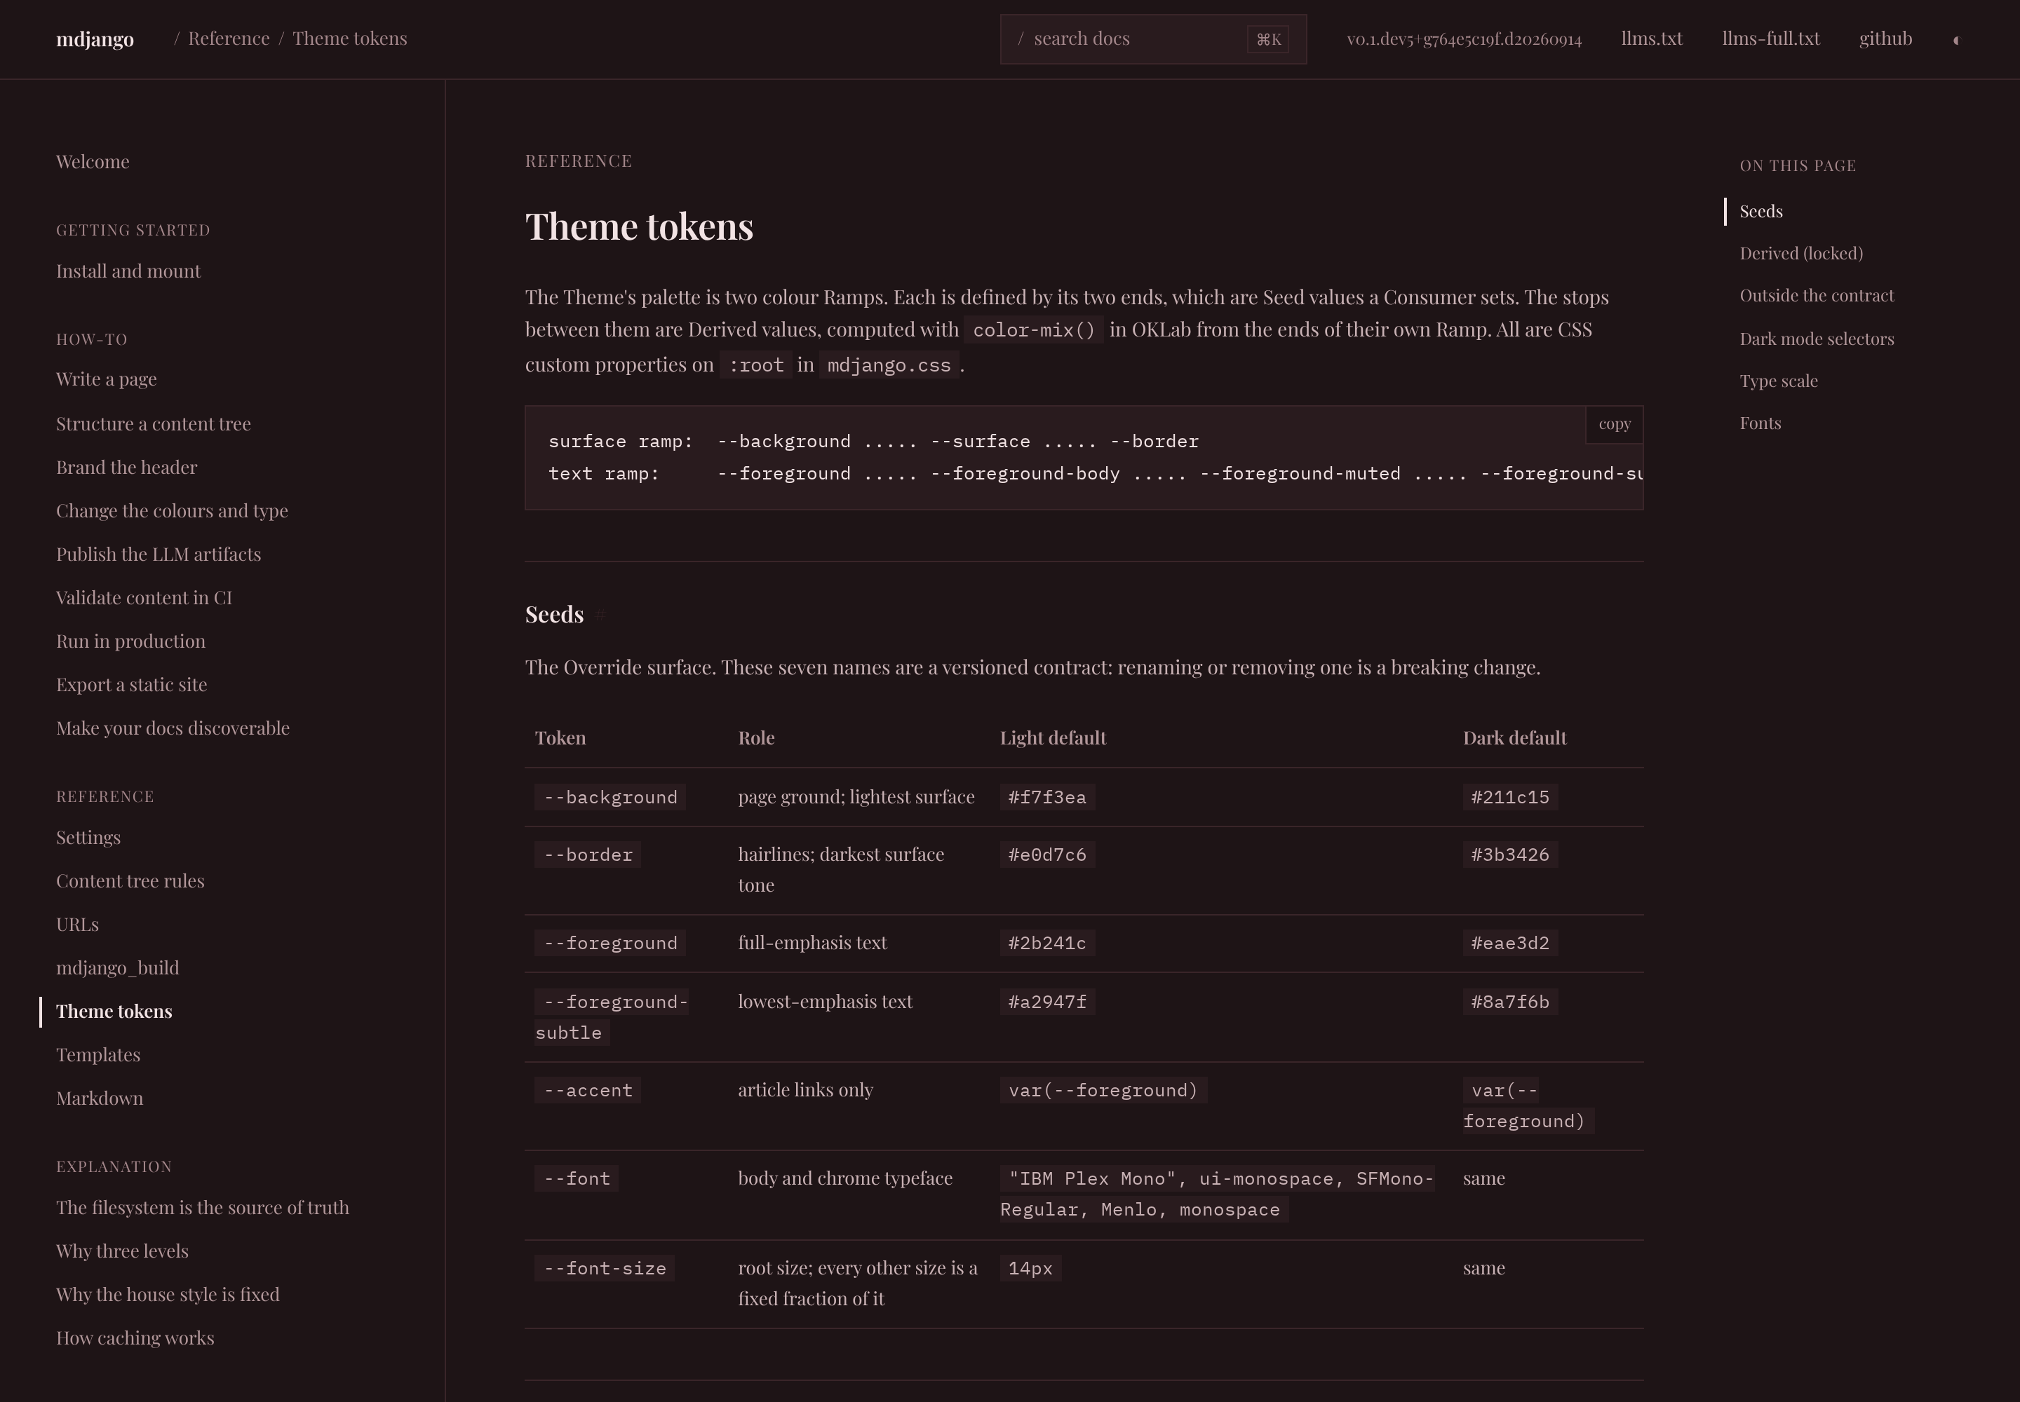This screenshot has width=2020, height=1402.
Task: Click the Seeds section heading
Action: (x=554, y=615)
